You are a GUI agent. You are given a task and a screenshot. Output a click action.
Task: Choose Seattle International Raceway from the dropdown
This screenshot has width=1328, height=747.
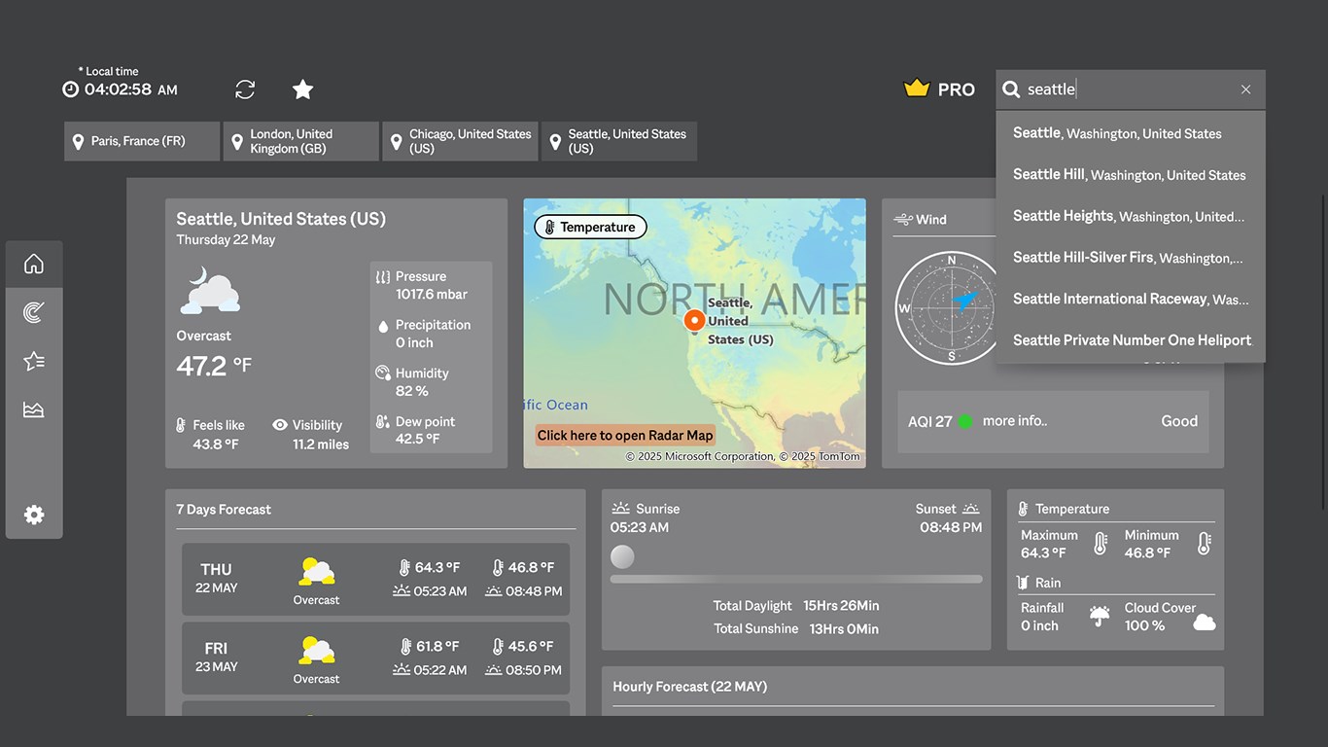[1131, 299]
